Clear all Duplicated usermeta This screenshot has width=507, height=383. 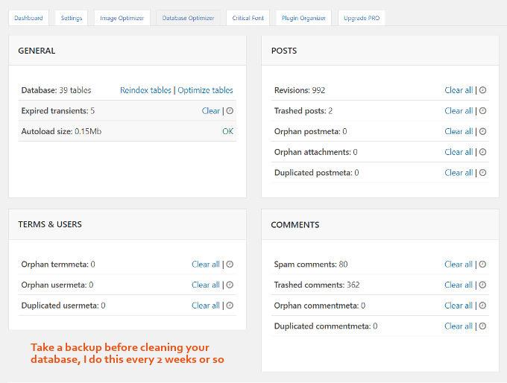(206, 306)
